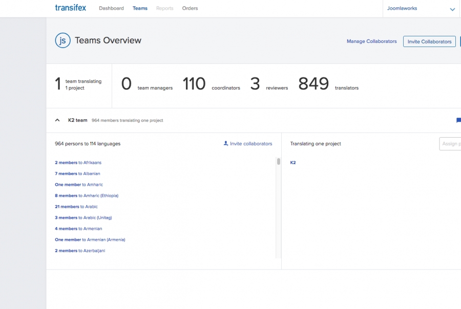
Task: Open the Dashboard menu item
Action: (112, 8)
